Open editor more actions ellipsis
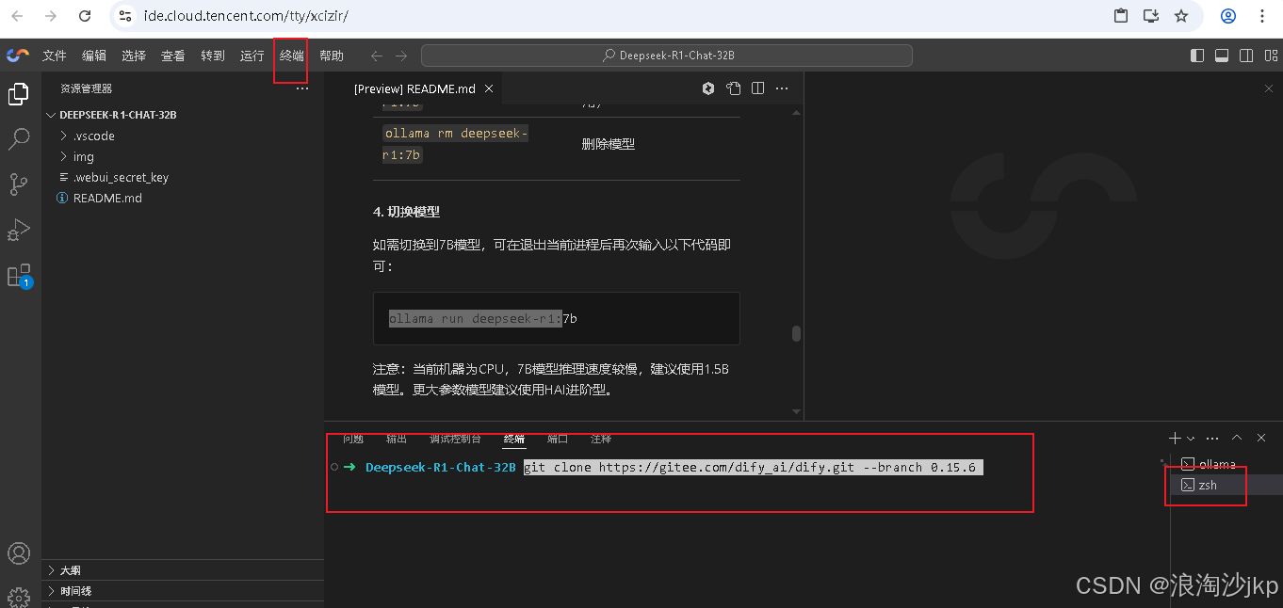 tap(782, 88)
